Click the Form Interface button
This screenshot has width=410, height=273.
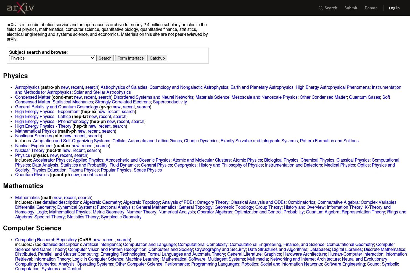tap(131, 58)
